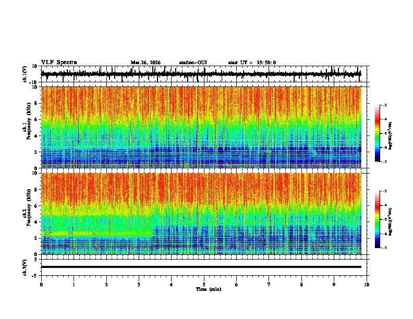Click the "-10" tick on ch.1(V) axis
This screenshot has height=319, width=413.
pos(33,82)
